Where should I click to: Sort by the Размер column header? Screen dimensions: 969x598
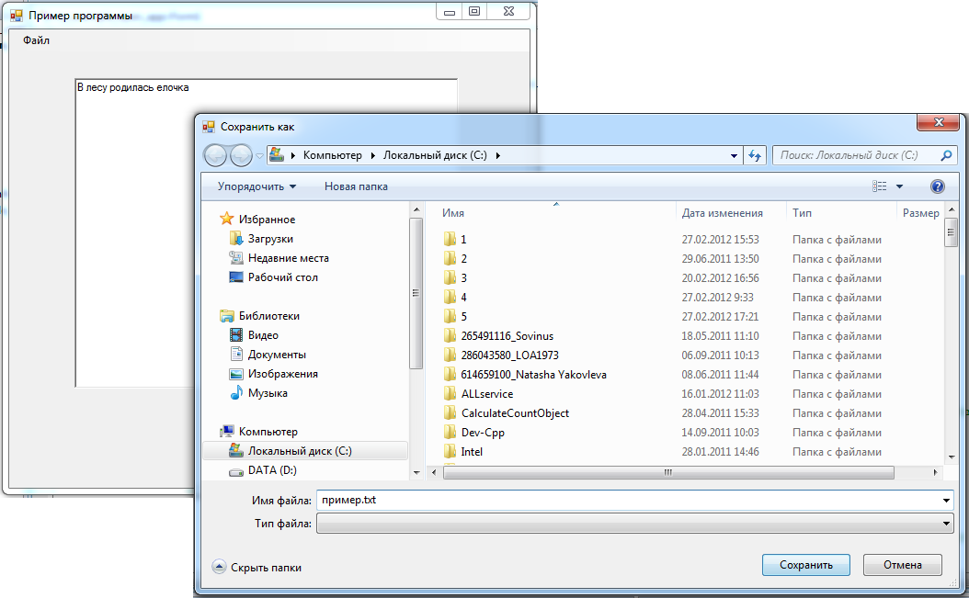920,212
